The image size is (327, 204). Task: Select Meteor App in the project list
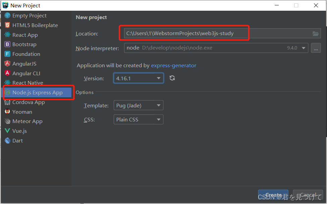pos(27,121)
